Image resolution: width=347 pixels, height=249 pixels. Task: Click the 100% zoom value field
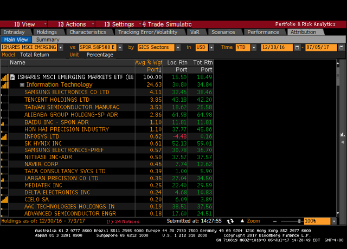point(317,221)
